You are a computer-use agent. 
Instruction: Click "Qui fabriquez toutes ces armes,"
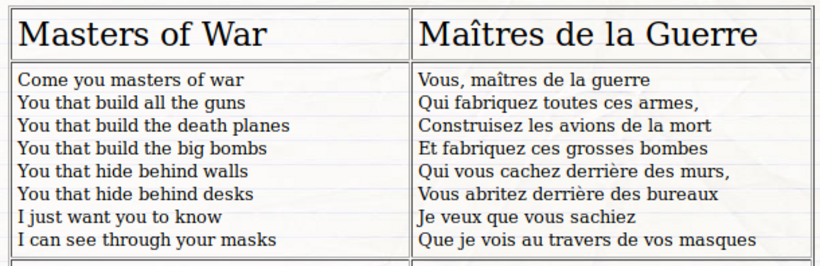click(558, 103)
